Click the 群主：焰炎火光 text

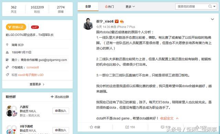click(x=30, y=116)
